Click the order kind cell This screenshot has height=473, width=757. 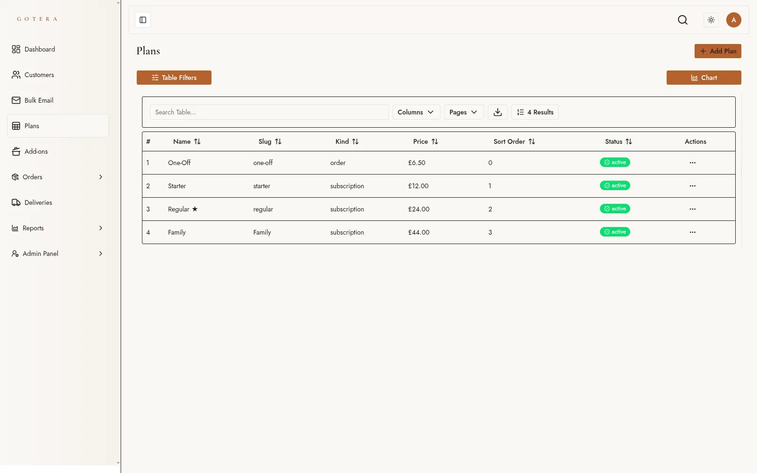338,163
